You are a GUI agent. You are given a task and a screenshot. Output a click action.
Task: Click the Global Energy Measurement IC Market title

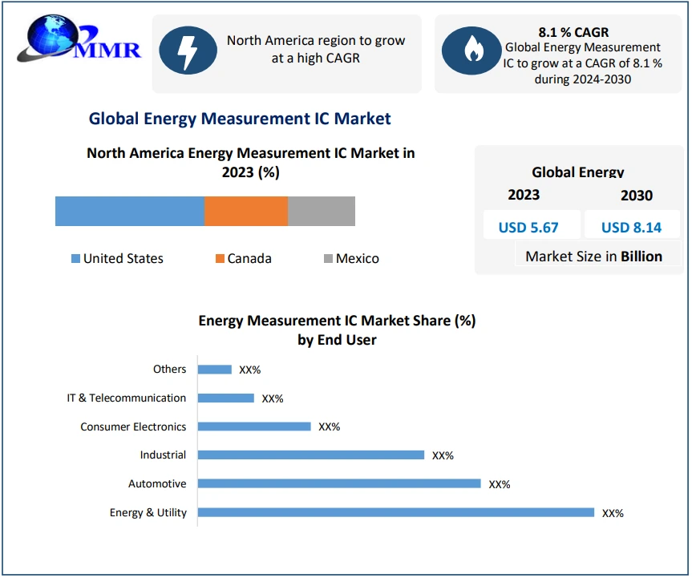click(x=240, y=119)
